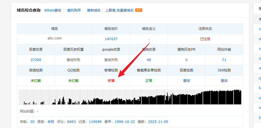
Task: Open the records count 119049
Action: pyautogui.click(x=95, y=122)
